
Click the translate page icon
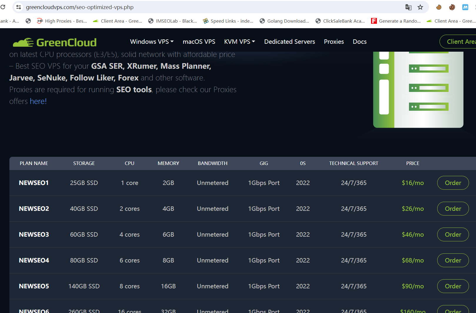408,7
